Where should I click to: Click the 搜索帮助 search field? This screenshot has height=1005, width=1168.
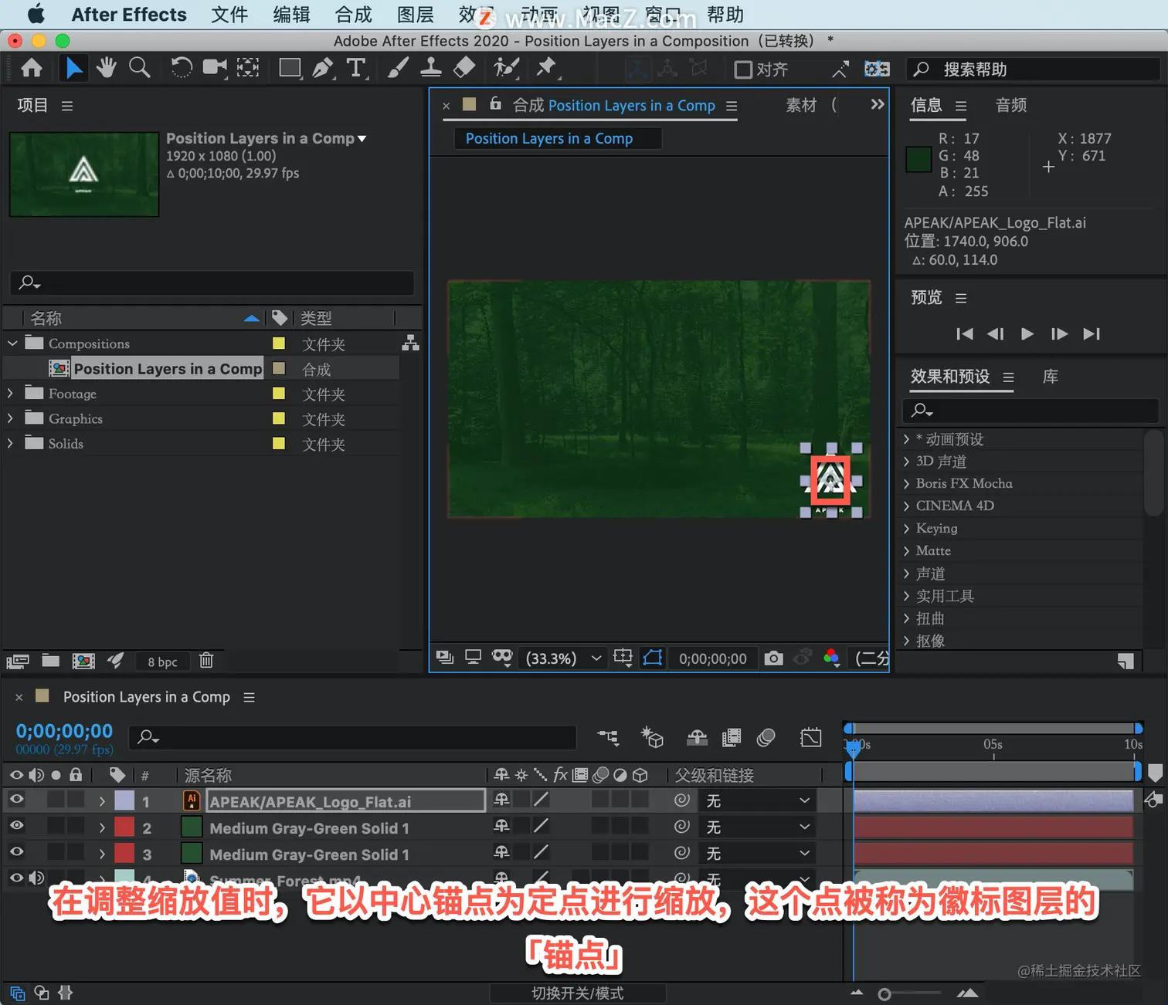pyautogui.click(x=1035, y=69)
